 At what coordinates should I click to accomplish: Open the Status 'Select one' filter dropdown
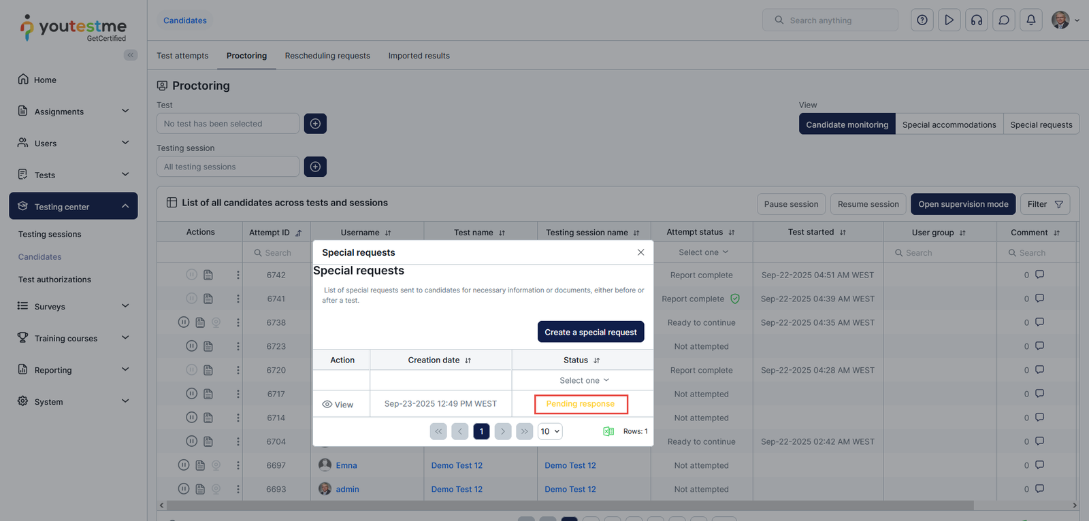coord(583,380)
